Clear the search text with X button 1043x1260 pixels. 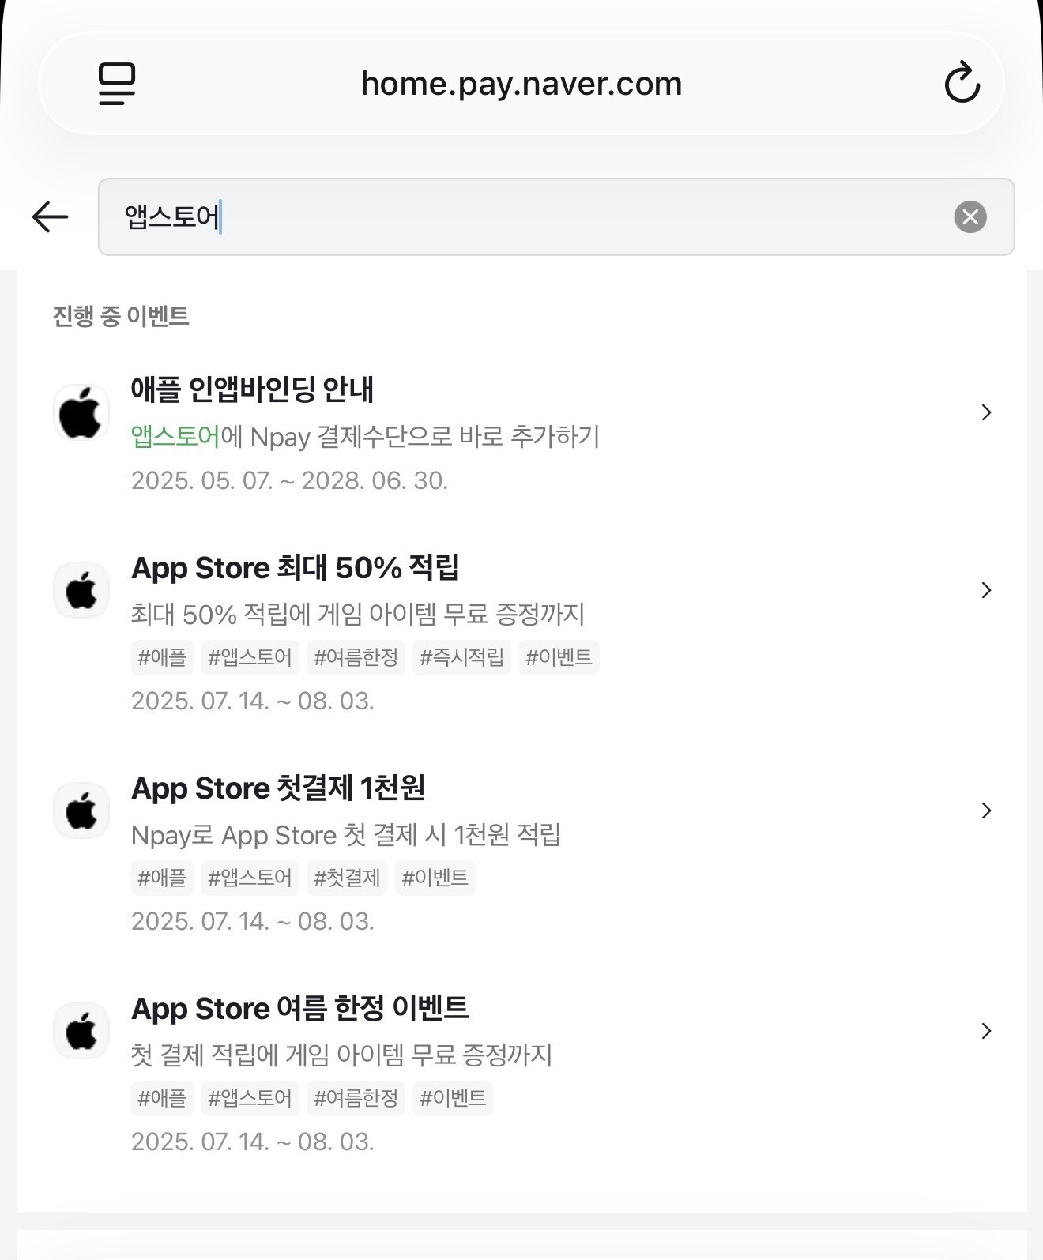tap(970, 216)
